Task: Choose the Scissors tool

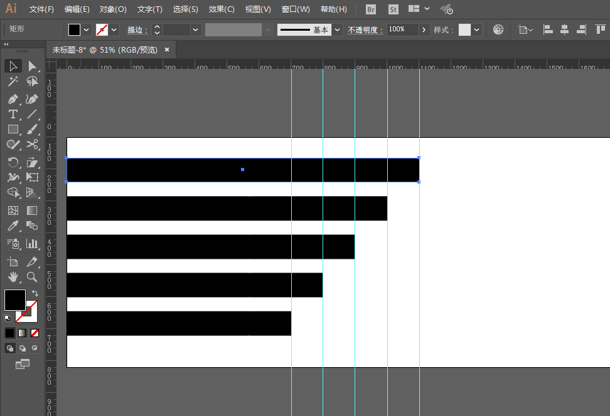Action: (x=32, y=145)
